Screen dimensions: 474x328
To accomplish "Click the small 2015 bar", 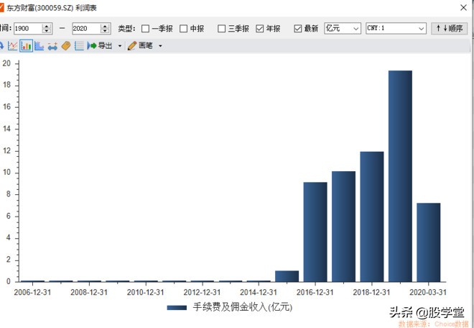I will pyautogui.click(x=287, y=276).
